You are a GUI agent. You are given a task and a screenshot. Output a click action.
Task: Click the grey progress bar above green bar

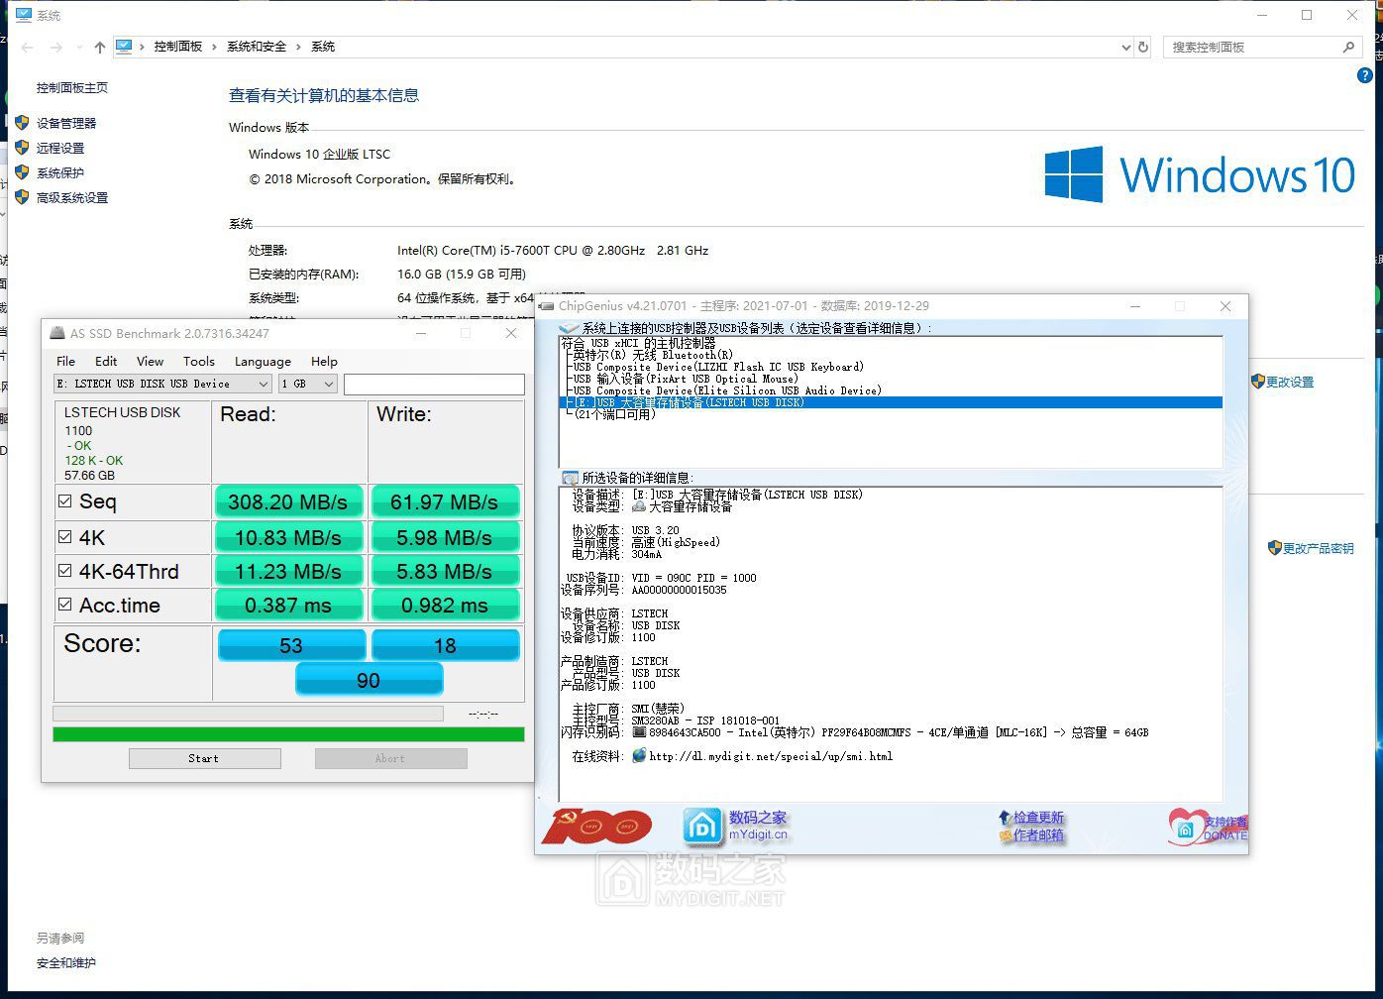coord(248,714)
